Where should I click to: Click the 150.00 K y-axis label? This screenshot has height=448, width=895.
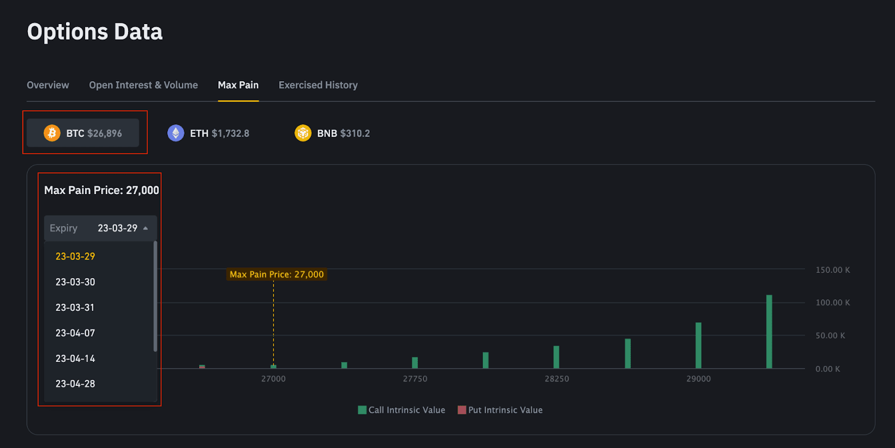[833, 270]
